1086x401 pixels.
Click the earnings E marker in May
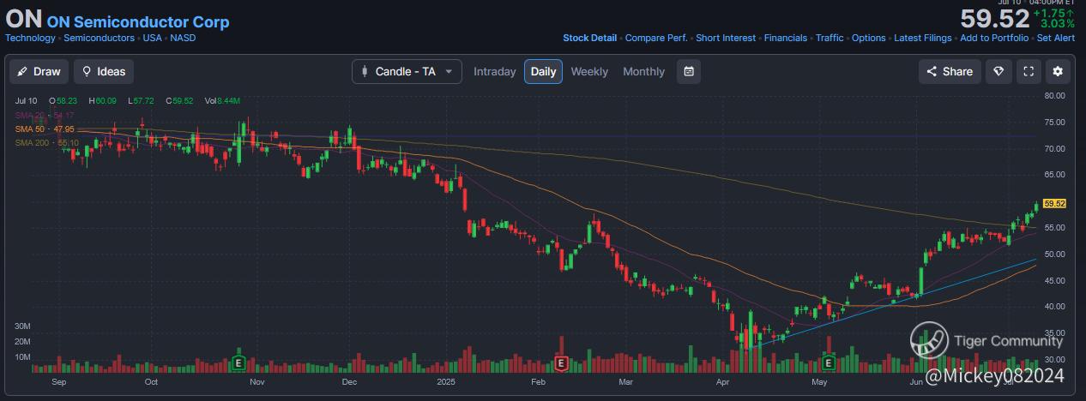[829, 363]
